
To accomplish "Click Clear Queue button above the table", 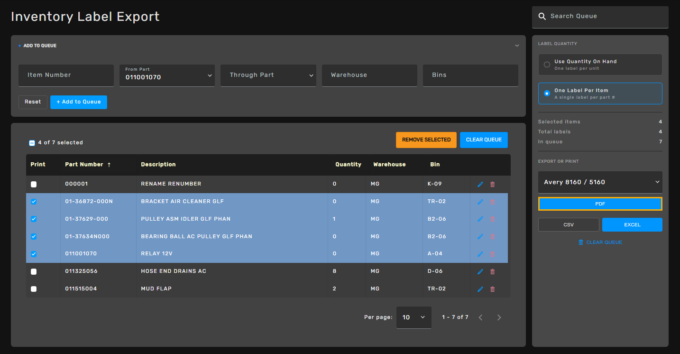I will 484,140.
